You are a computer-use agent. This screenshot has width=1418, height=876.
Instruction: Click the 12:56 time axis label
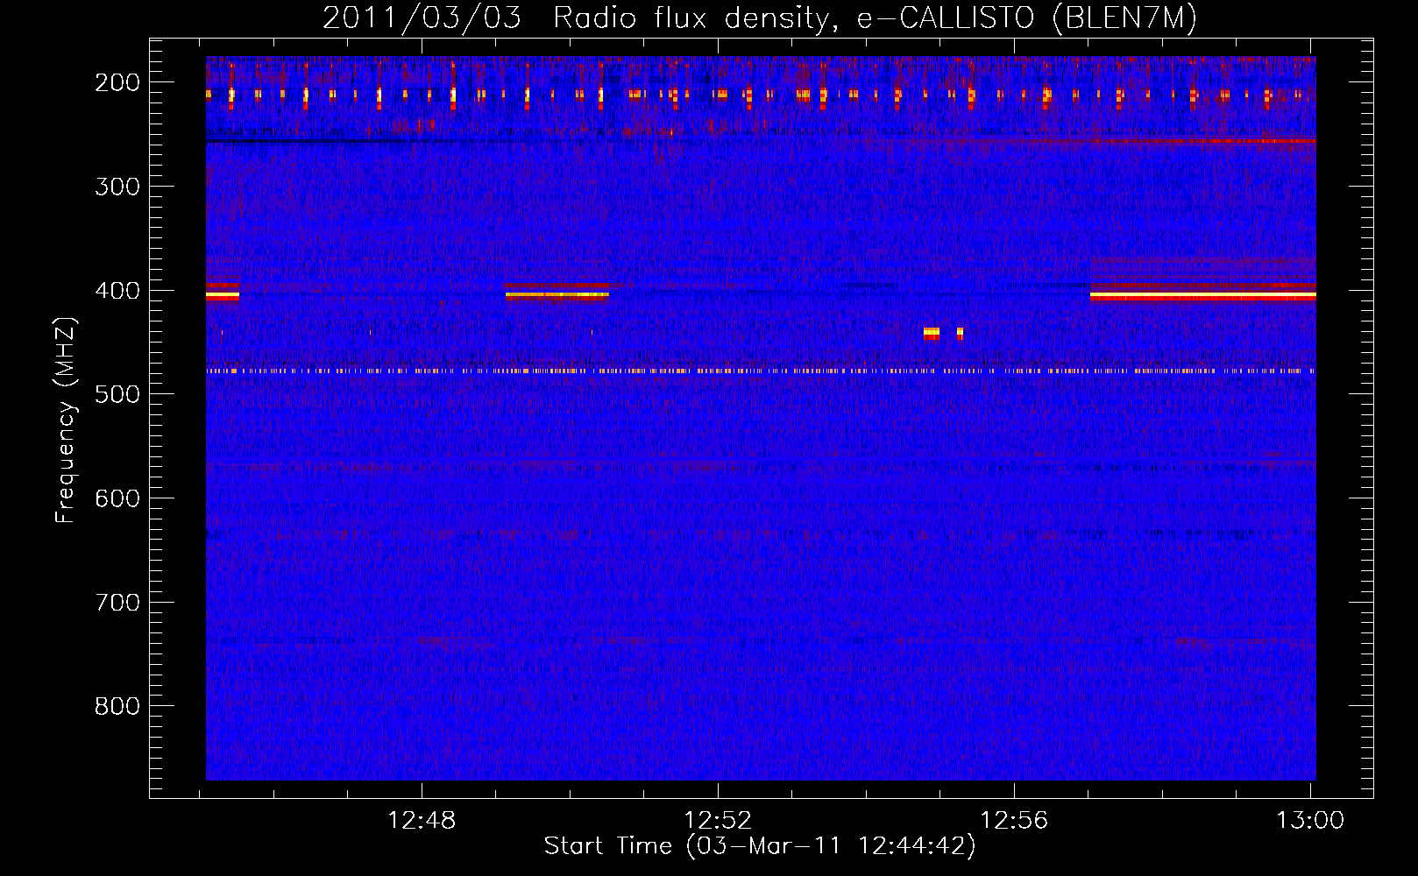(x=1014, y=821)
